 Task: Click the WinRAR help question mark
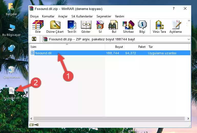(174, 8)
